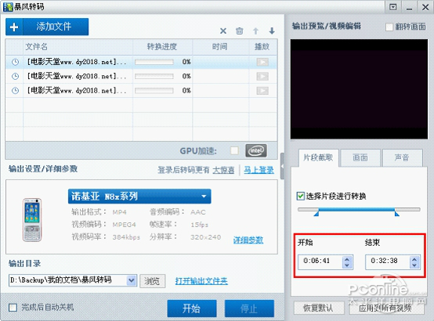Click the black video preview area
This screenshot has height=321, width=434.
(x=359, y=88)
